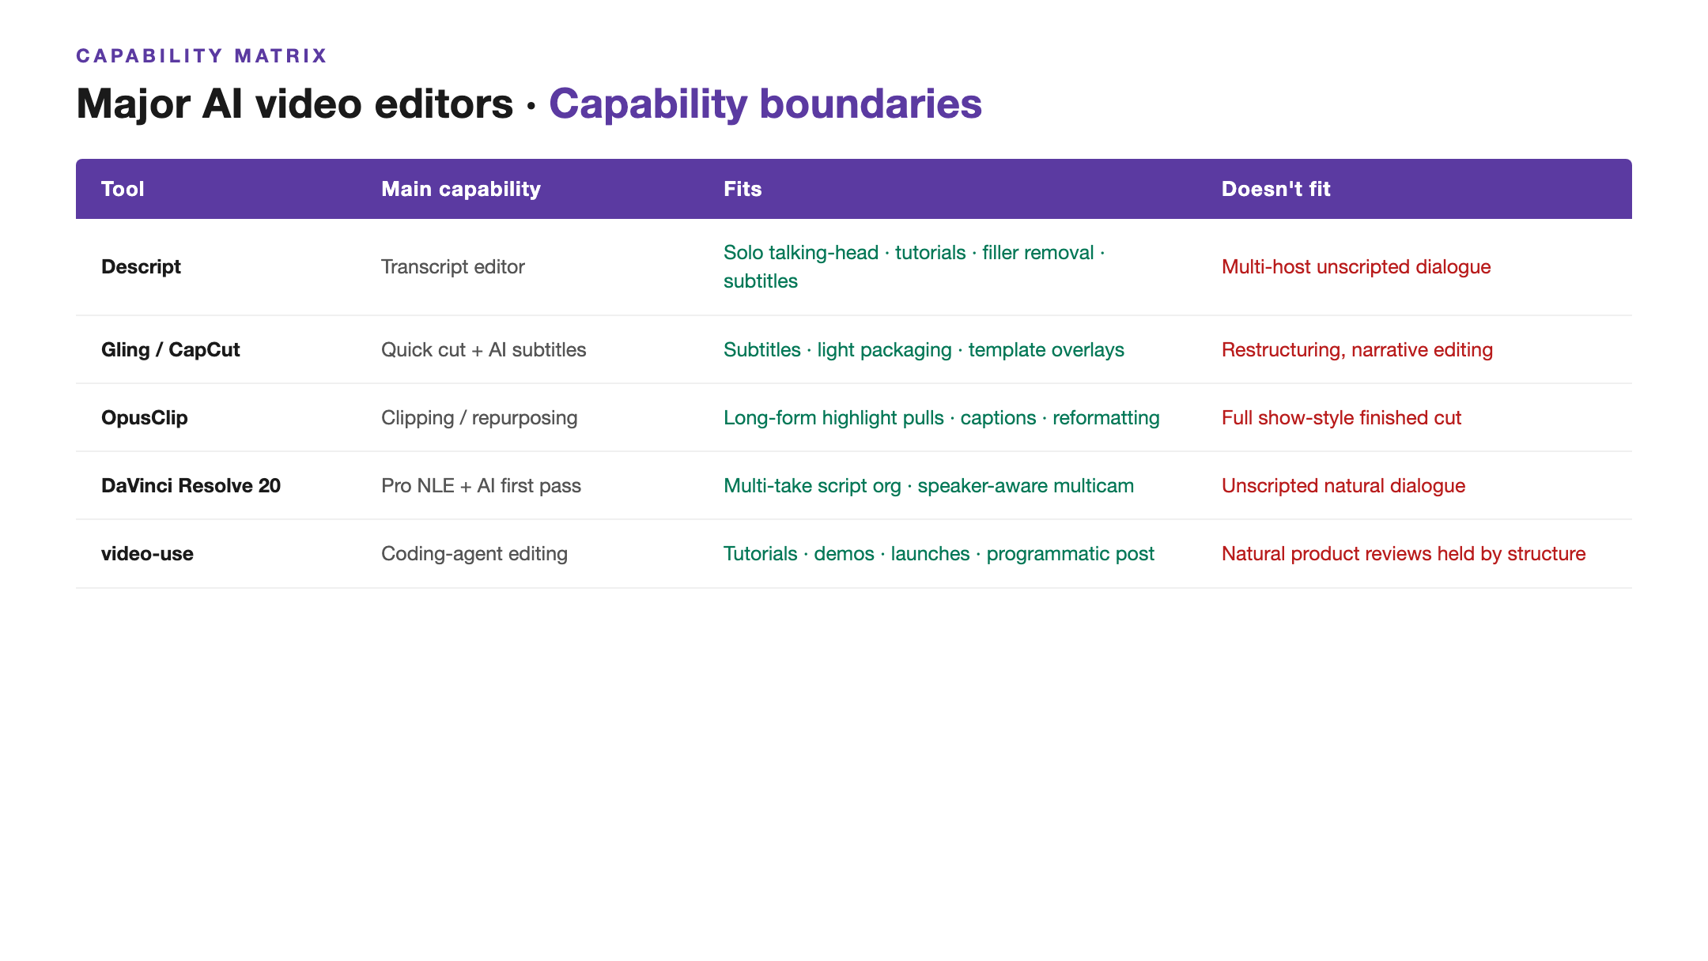Click 'Pro NLE + AI first pass' cell
This screenshot has width=1708, height=961.
(481, 486)
